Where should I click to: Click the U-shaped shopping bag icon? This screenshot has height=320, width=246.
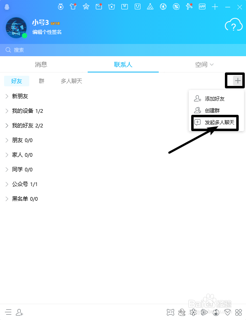(x=138, y=7)
